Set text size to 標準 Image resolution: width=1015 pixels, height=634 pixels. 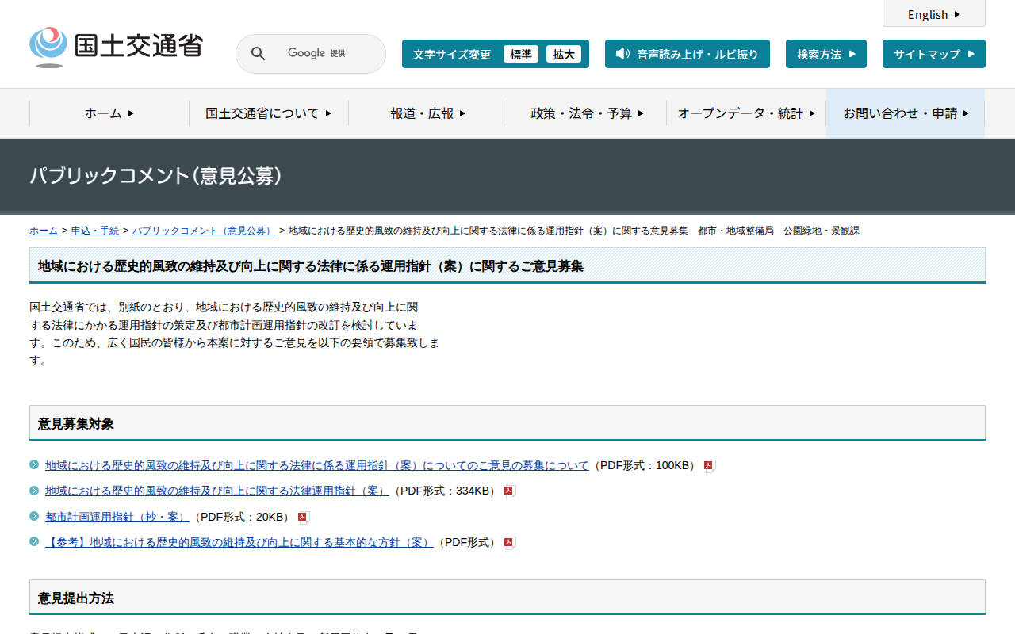[x=520, y=54]
